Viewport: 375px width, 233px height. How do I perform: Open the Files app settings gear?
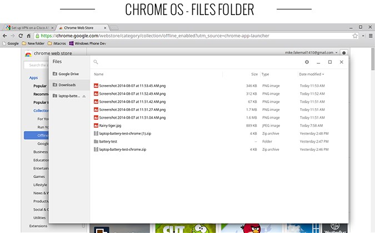(307, 62)
